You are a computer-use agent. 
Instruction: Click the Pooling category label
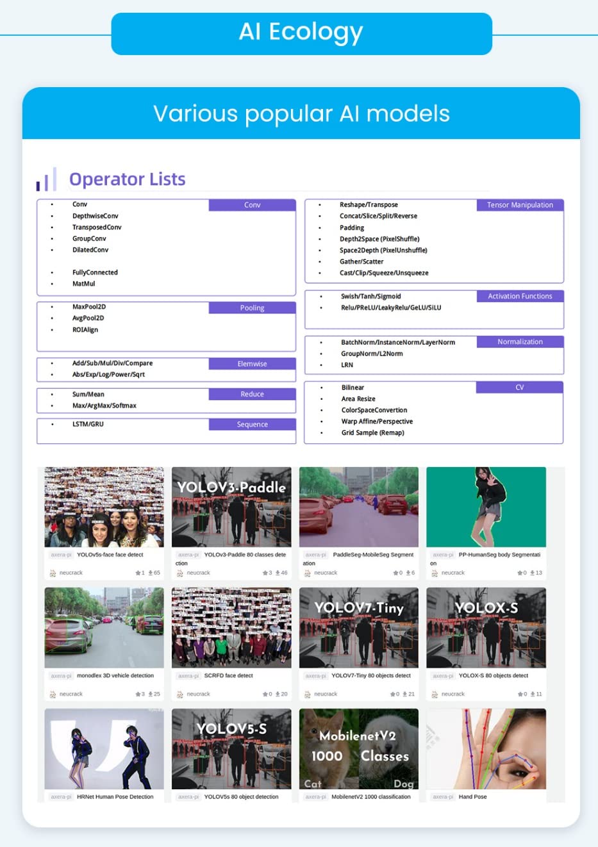coord(252,308)
